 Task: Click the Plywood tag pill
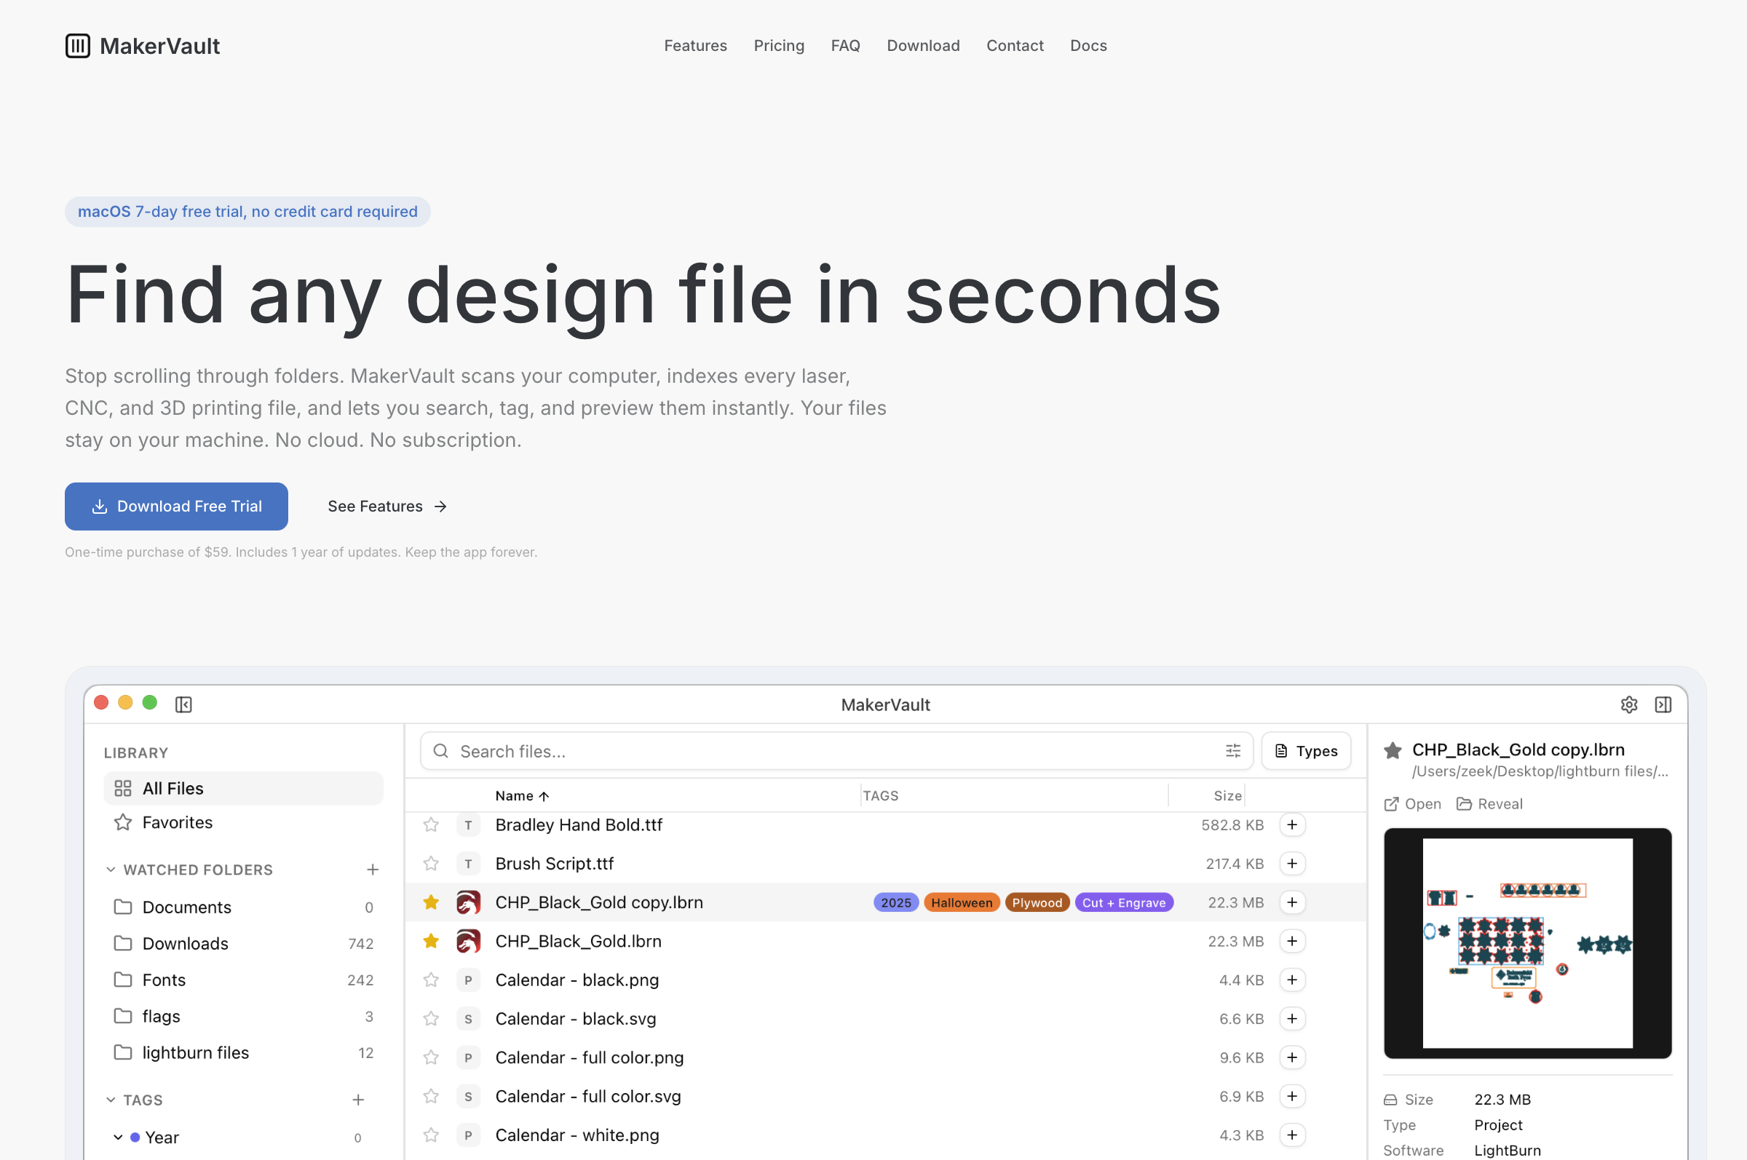tap(1037, 902)
